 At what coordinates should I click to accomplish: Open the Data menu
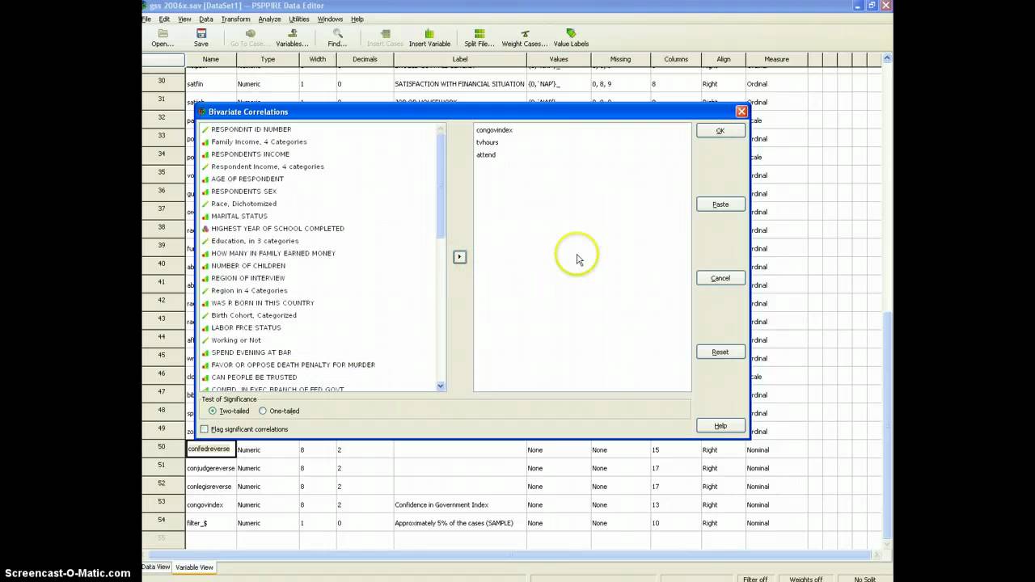[206, 19]
